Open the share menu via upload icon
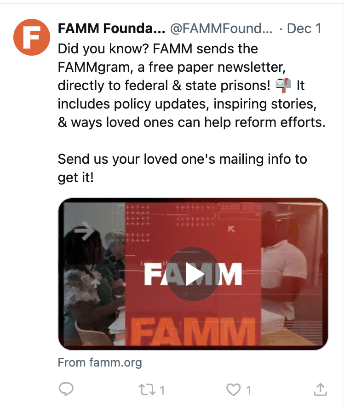This screenshot has width=344, height=413. click(x=320, y=390)
